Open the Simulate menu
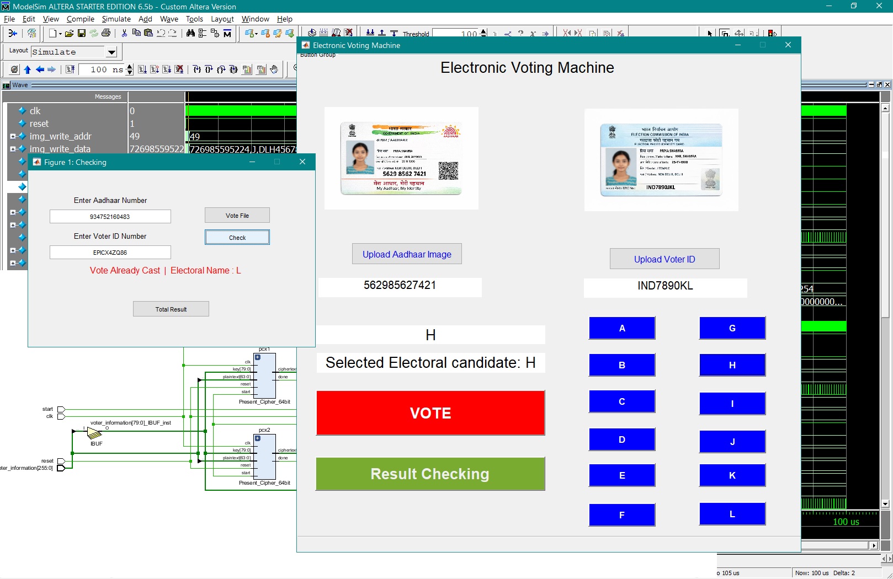Viewport: 893px width, 579px height. (116, 19)
